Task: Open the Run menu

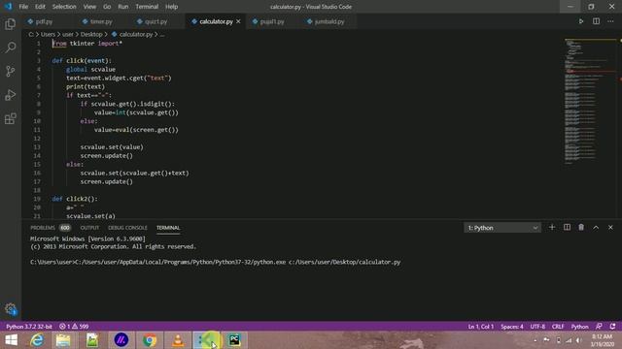Action: pyautogui.click(x=123, y=7)
